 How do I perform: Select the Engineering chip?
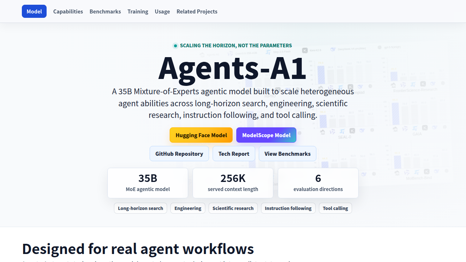coord(188,208)
